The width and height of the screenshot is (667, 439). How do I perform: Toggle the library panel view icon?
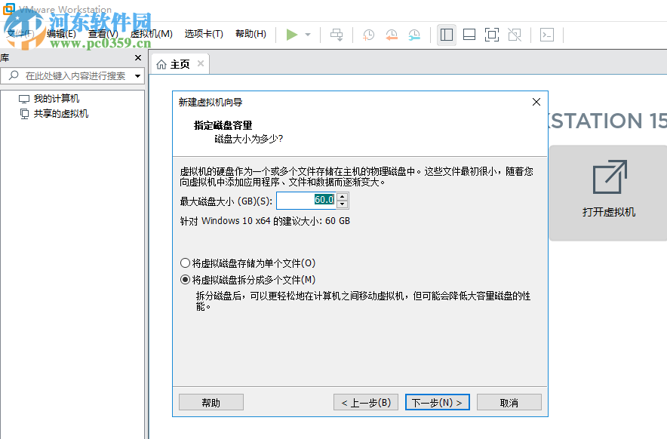446,34
